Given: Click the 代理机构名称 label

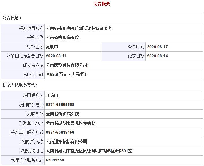Looking at the screenshot, I should point(31,142).
